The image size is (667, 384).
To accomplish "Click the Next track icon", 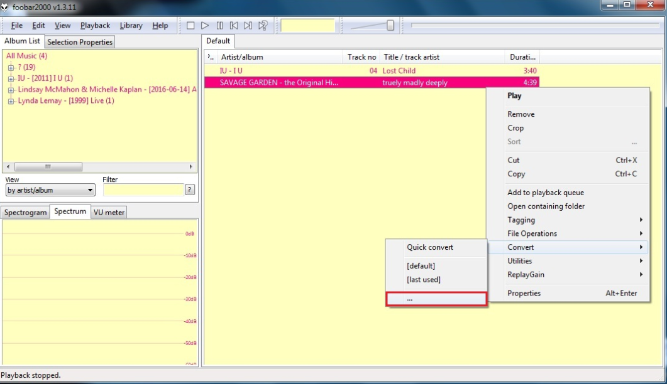I will [248, 26].
